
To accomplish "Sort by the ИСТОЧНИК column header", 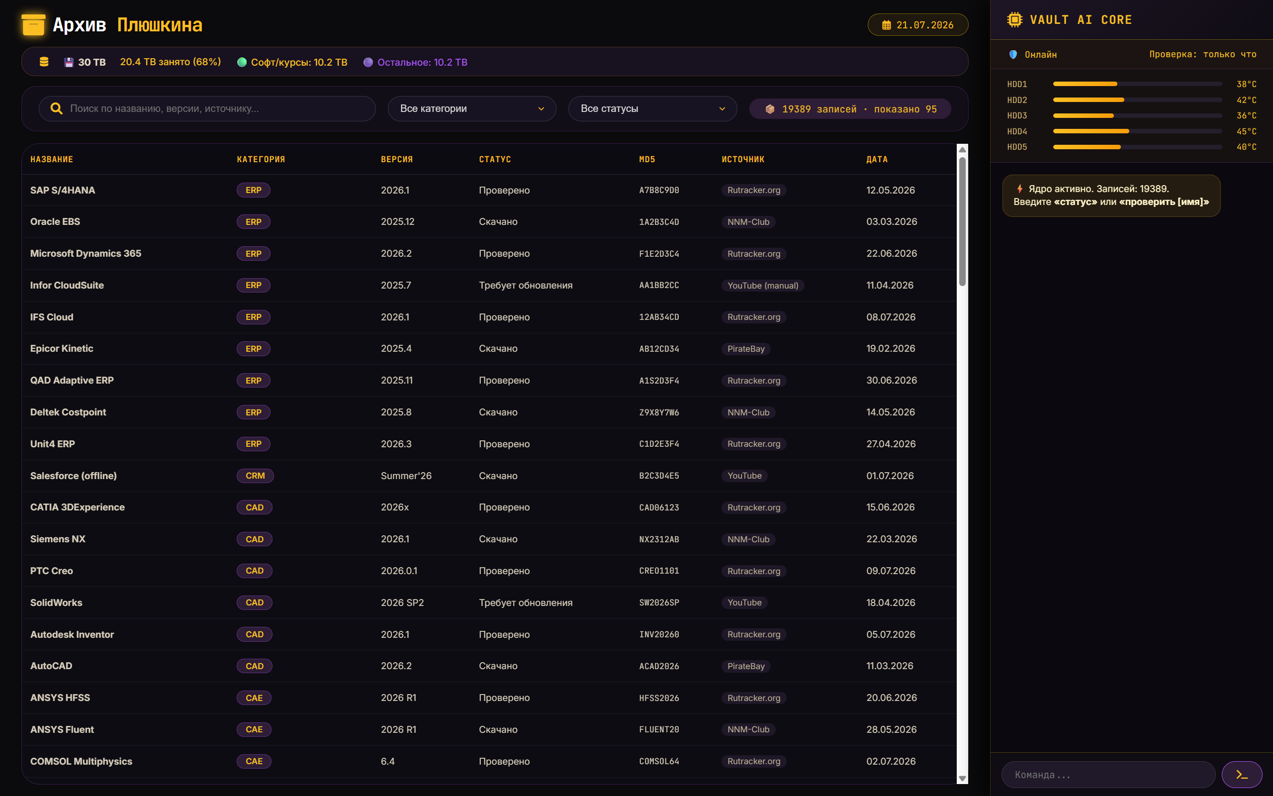I will tap(743, 159).
